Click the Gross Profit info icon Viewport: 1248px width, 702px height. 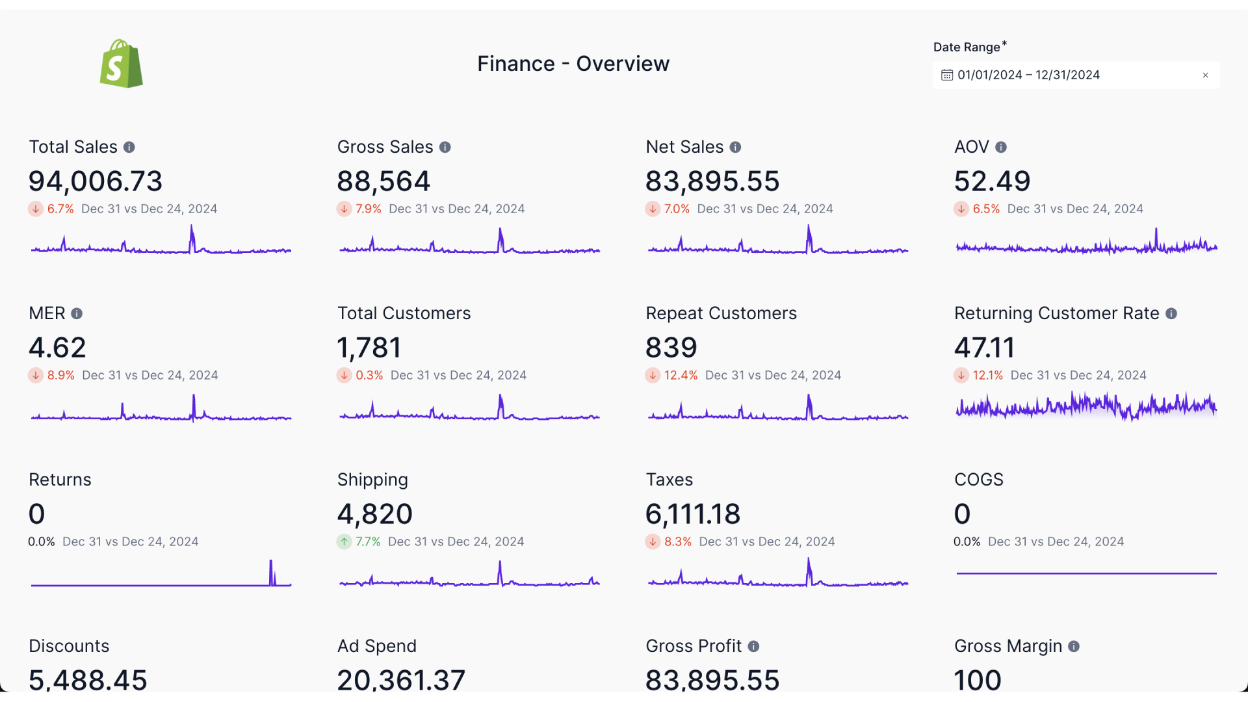click(x=754, y=646)
